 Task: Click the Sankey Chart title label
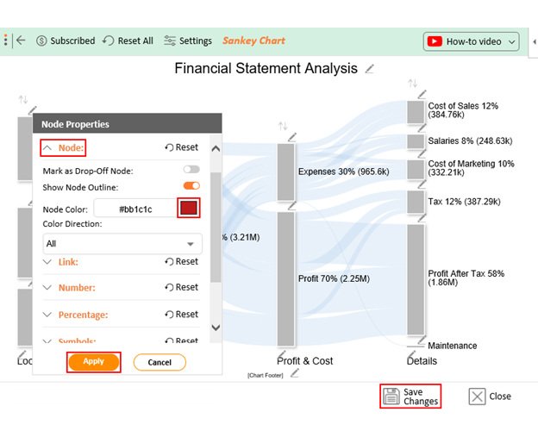[253, 41]
